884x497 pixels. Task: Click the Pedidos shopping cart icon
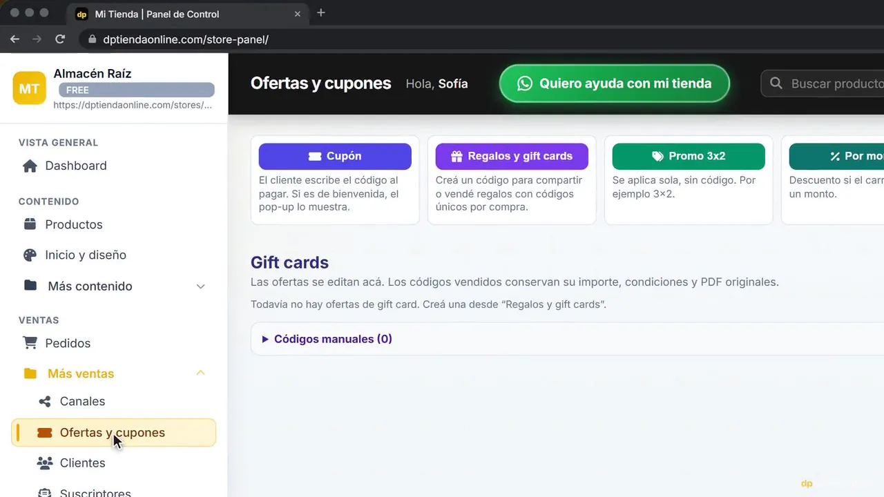click(x=30, y=342)
